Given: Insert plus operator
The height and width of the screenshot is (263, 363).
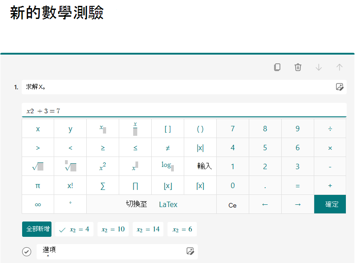Looking at the screenshot, I should [x=330, y=185].
